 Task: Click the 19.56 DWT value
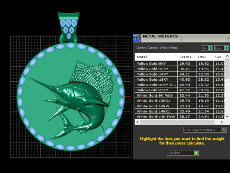(204, 69)
